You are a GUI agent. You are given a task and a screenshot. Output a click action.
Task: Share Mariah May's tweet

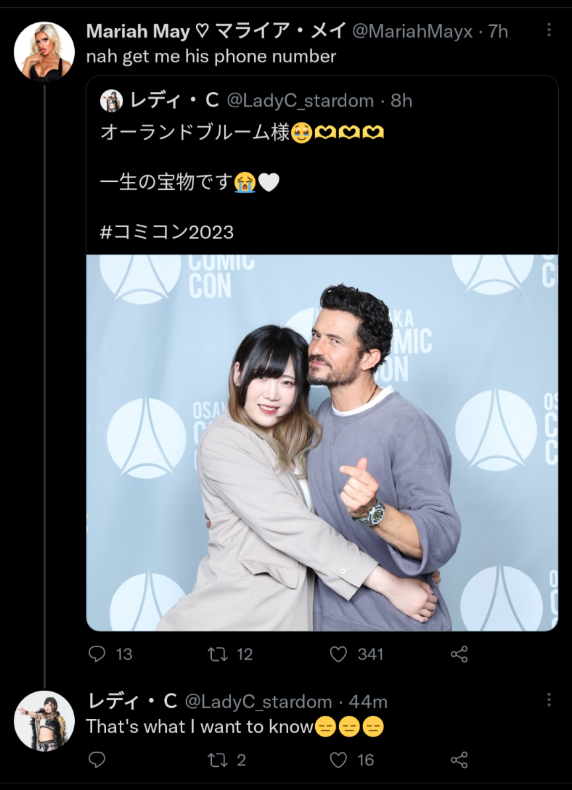459,654
